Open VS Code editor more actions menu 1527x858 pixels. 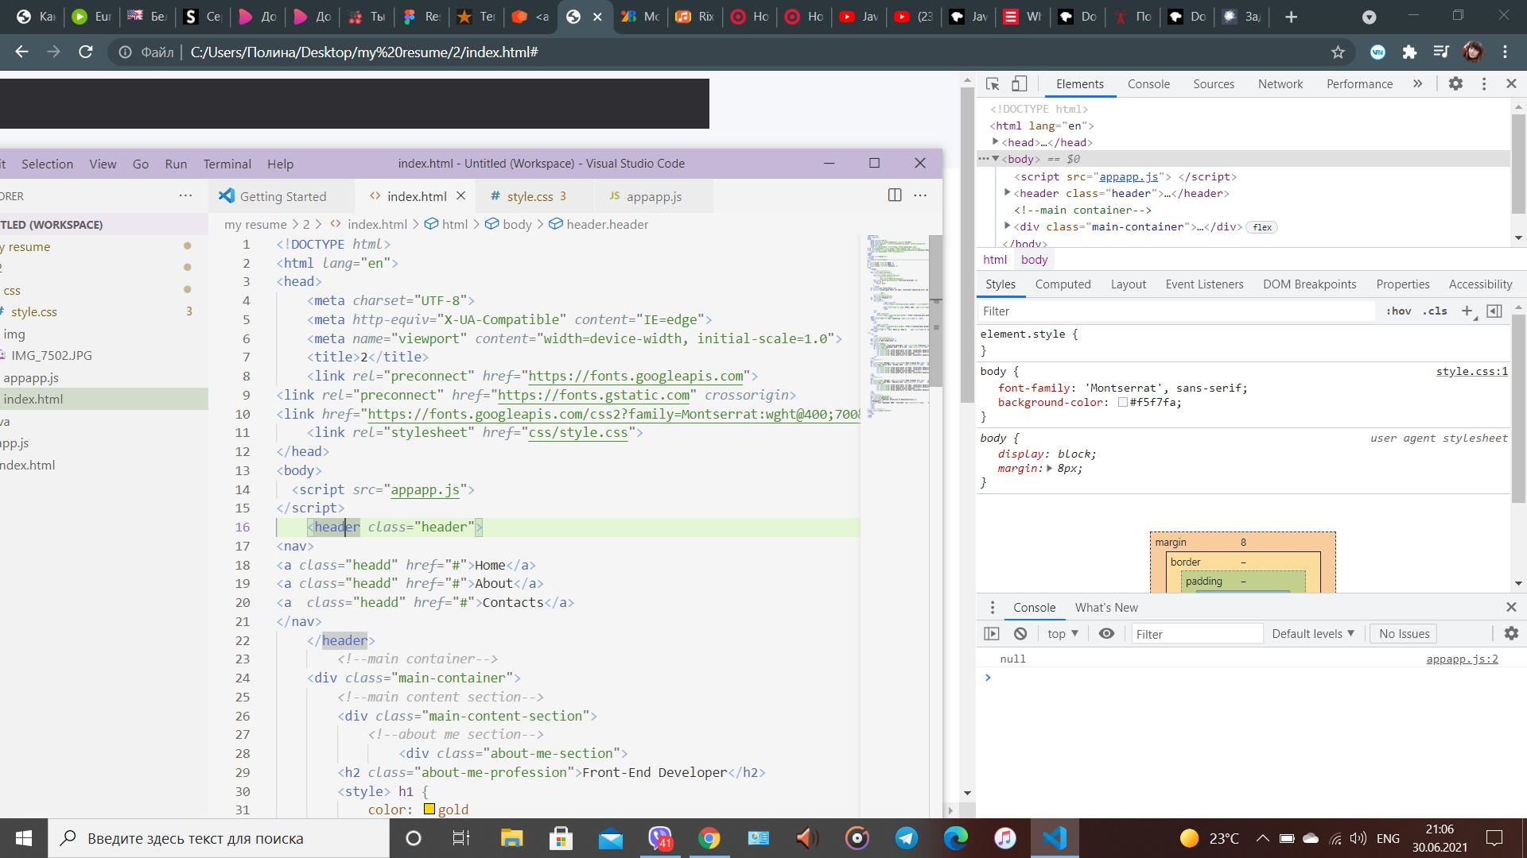pyautogui.click(x=920, y=195)
